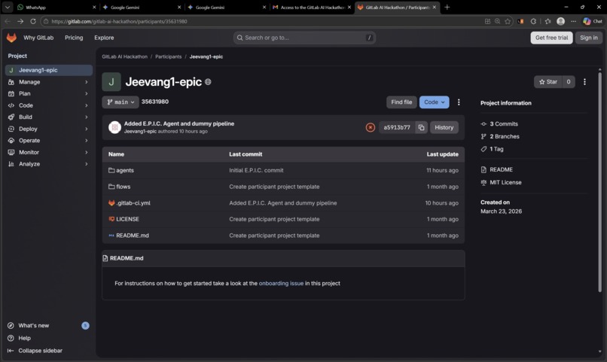This screenshot has width=607, height=362.
Task: Open the more options menu beside Code button
Action: point(459,102)
